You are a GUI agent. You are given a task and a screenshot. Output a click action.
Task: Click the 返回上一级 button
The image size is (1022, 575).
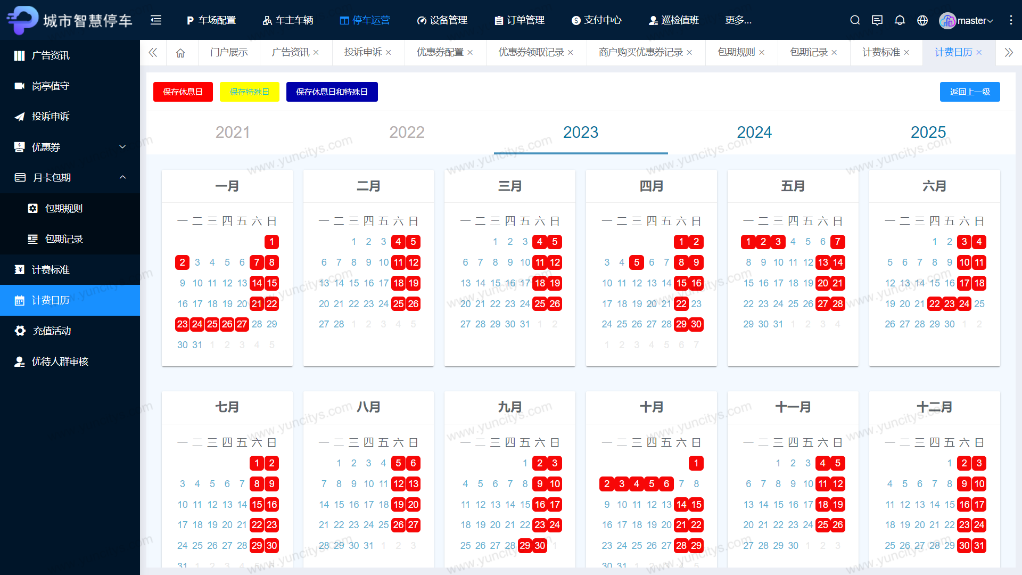click(x=969, y=92)
